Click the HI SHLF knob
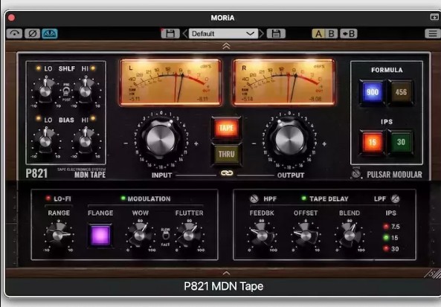The height and width of the screenshot is (307, 441). [86, 91]
